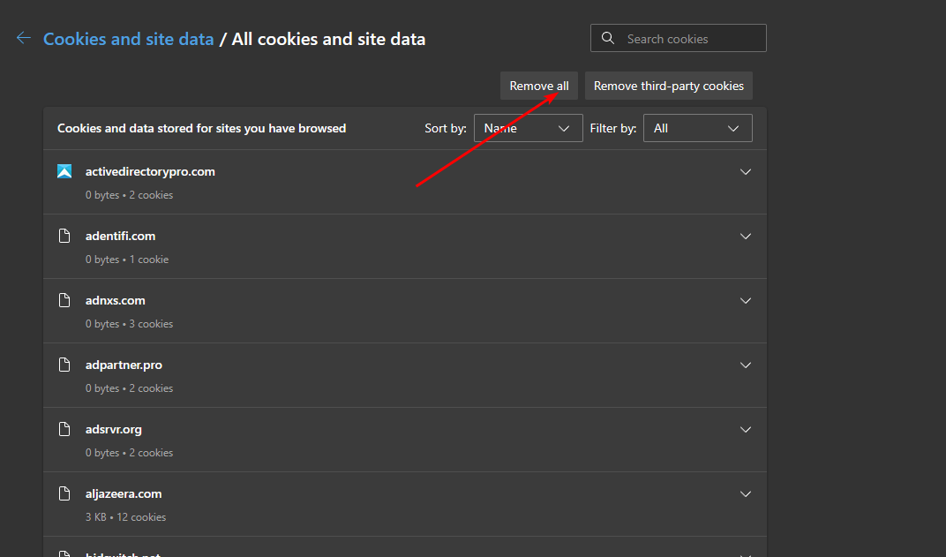Select the aljazeera.com site name
Viewport: 946px width, 557px height.
pyautogui.click(x=124, y=493)
